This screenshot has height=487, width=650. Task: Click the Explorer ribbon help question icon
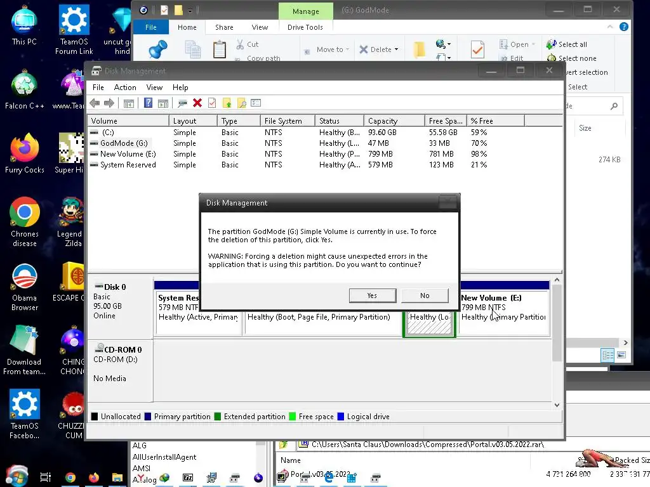tap(623, 27)
